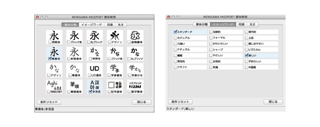Click active 書体分類 tab in left window
The height and width of the screenshot is (127, 320).
tap(70, 25)
